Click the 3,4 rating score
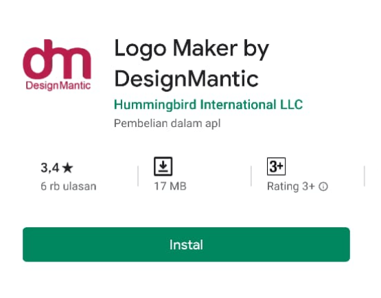 click(50, 168)
